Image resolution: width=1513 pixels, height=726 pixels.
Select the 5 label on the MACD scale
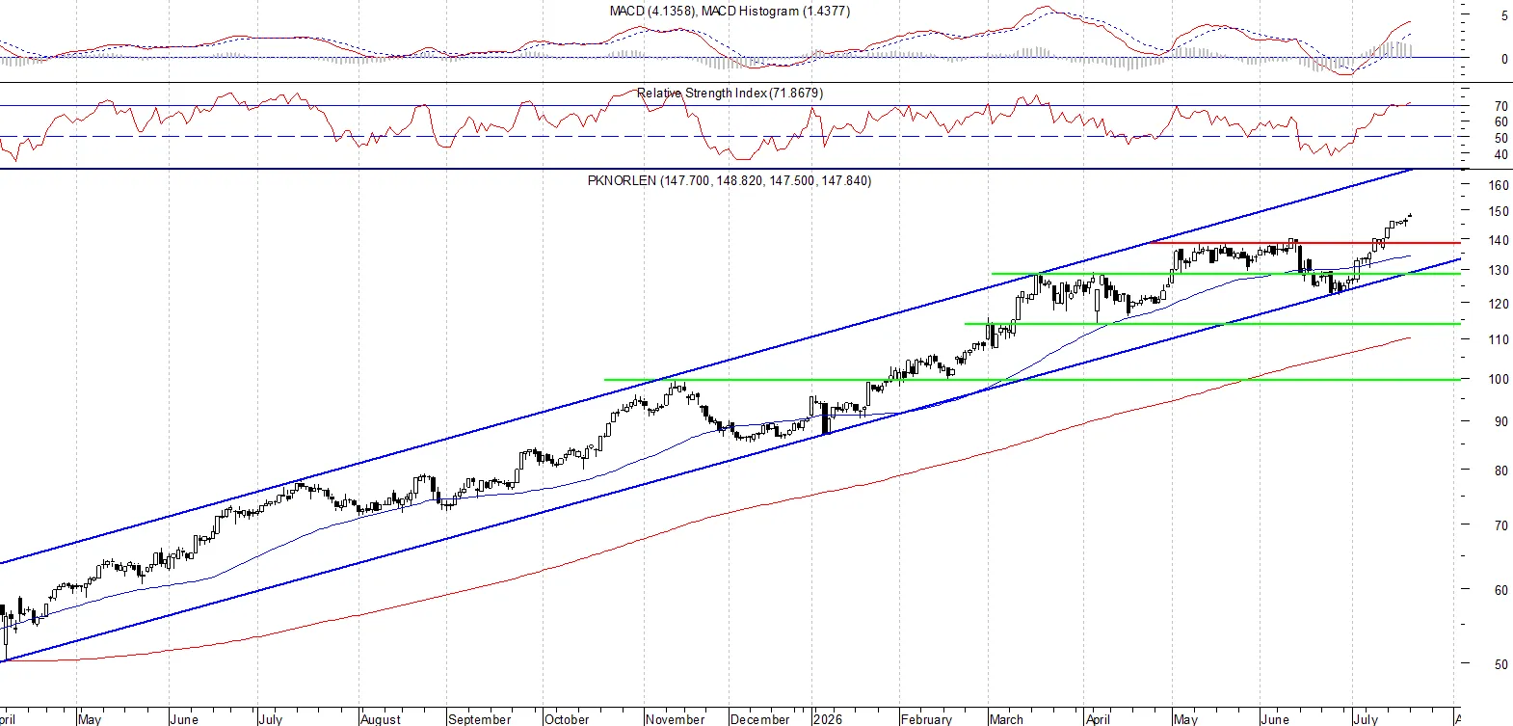pos(1504,15)
